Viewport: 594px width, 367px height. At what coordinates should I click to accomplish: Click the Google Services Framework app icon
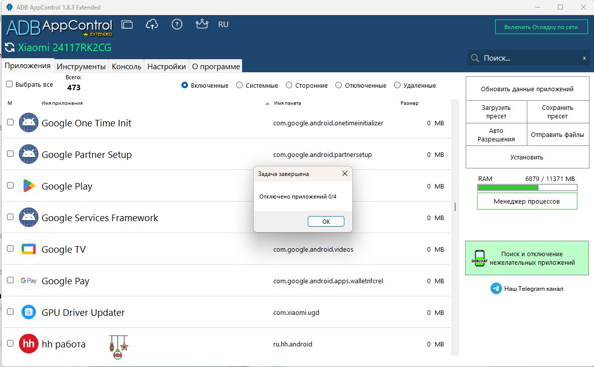(x=29, y=218)
